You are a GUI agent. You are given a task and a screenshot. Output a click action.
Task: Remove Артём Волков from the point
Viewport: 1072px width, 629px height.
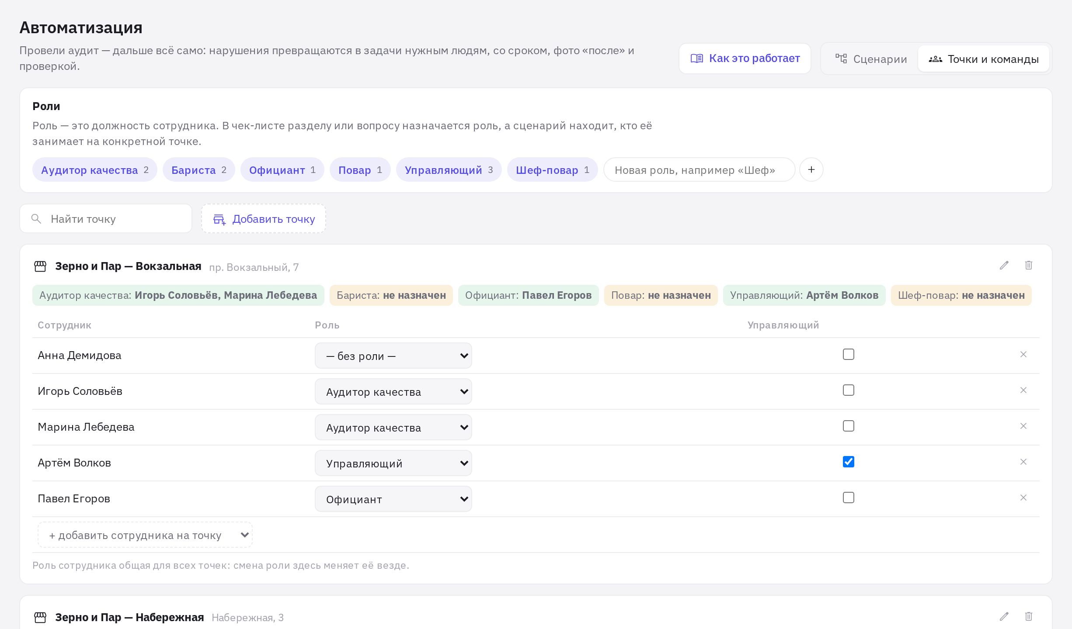(1023, 462)
